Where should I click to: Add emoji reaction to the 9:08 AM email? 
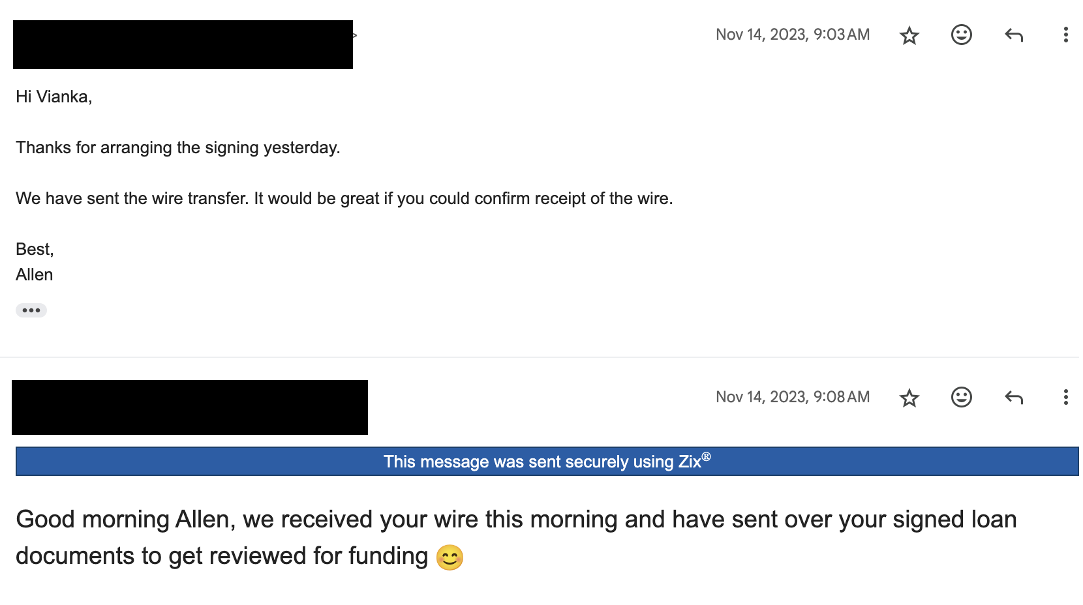(x=962, y=397)
